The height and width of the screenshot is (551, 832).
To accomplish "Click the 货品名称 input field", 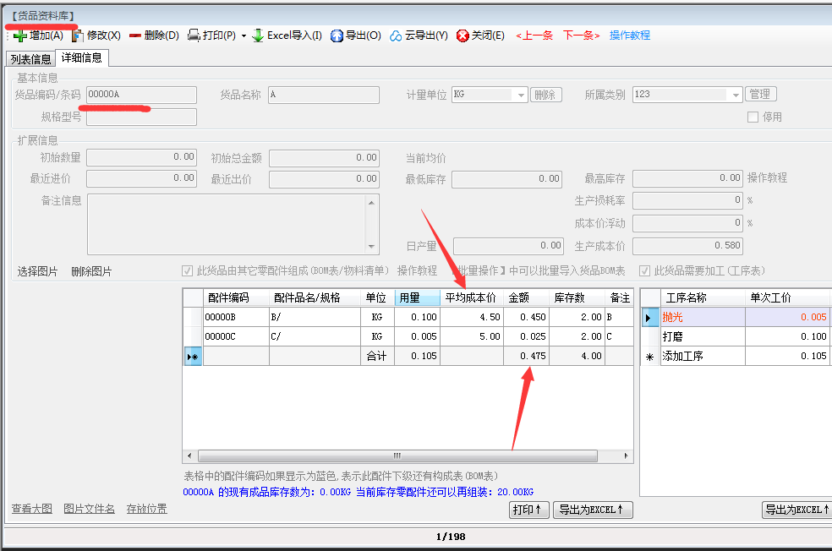I will click(x=323, y=95).
